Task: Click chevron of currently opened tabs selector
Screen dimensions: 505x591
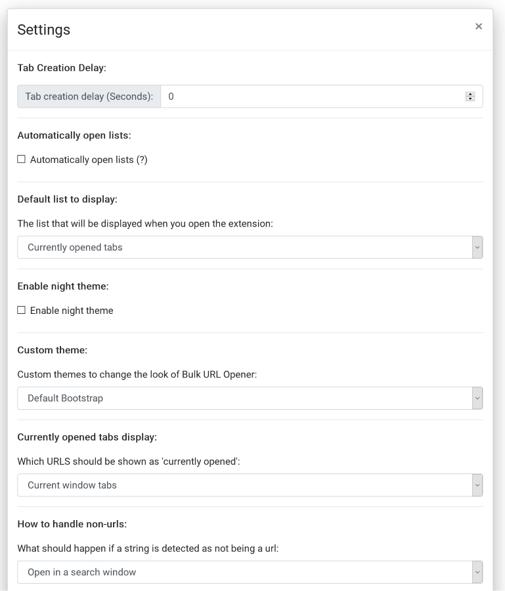Action: tap(477, 485)
